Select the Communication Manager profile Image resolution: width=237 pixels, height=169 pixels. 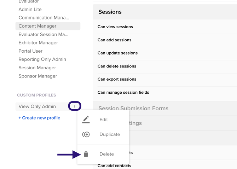click(44, 18)
